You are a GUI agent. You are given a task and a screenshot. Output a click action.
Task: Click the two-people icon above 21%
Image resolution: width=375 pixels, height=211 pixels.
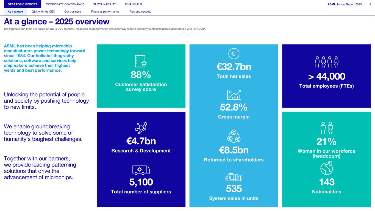326,128
